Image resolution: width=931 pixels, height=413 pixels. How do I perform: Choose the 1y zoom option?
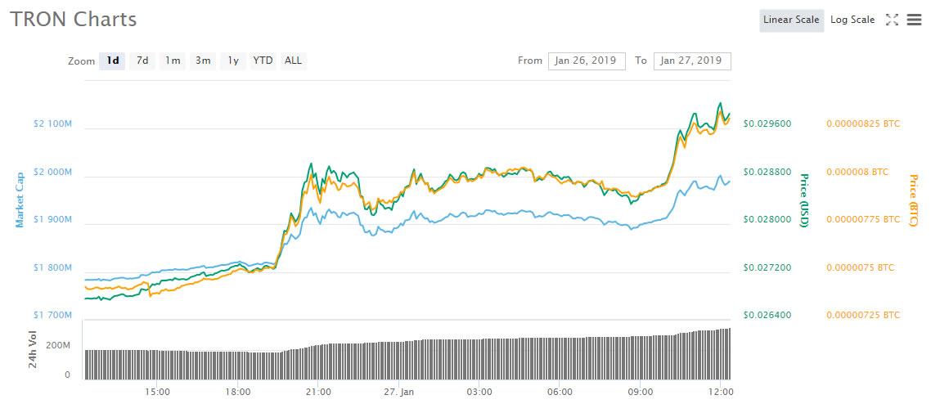click(233, 61)
